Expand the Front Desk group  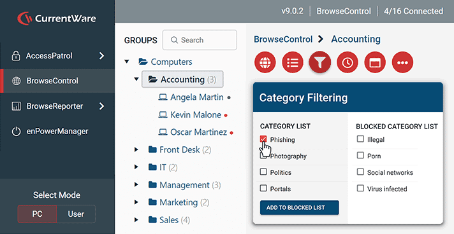point(136,149)
